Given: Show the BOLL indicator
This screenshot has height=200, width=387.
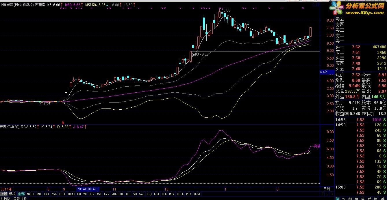Looking at the screenshot, I should point(180,194).
